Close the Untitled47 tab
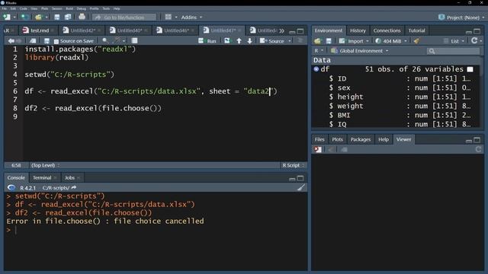Viewport: 488px width, 274px height. point(239,30)
